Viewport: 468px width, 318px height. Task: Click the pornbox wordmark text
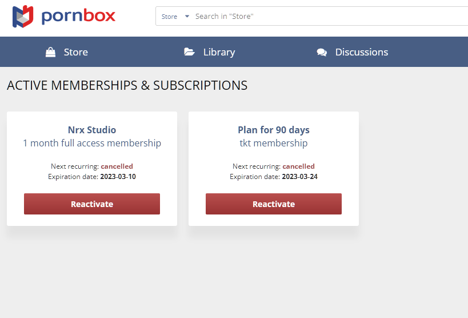point(78,16)
